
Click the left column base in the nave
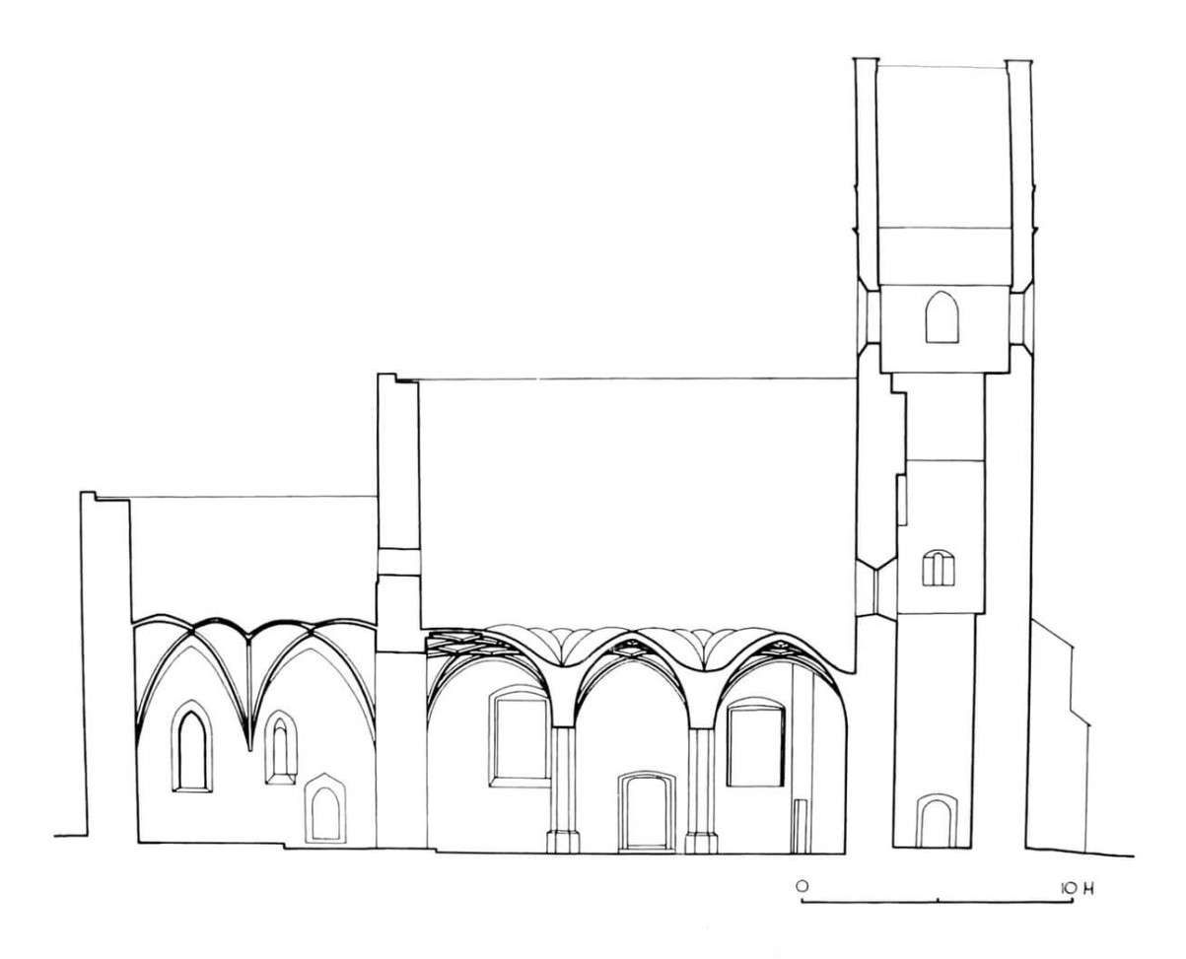(564, 841)
